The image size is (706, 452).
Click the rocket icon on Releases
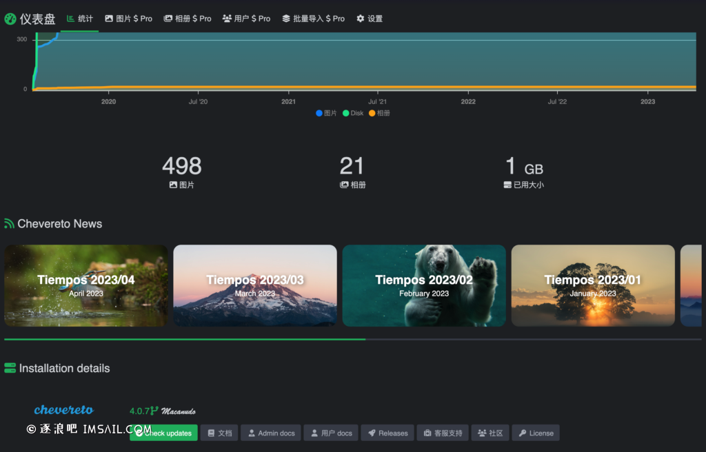372,433
